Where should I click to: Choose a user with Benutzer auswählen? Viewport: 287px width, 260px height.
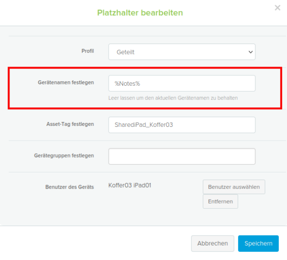[234, 187]
